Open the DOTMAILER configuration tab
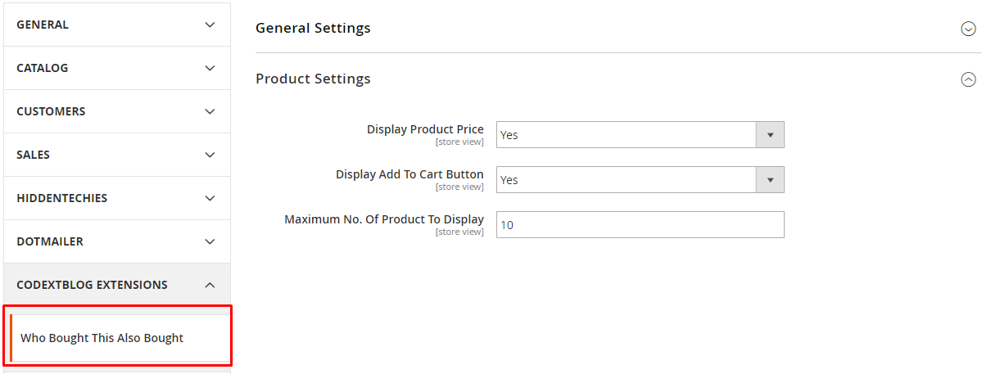 (50, 241)
